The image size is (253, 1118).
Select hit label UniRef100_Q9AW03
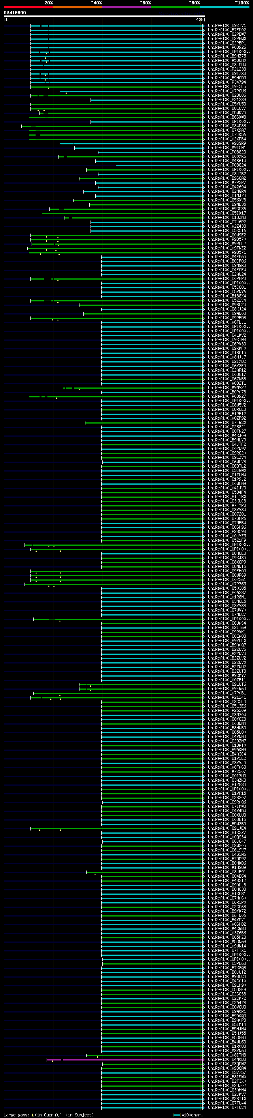coord(227,313)
